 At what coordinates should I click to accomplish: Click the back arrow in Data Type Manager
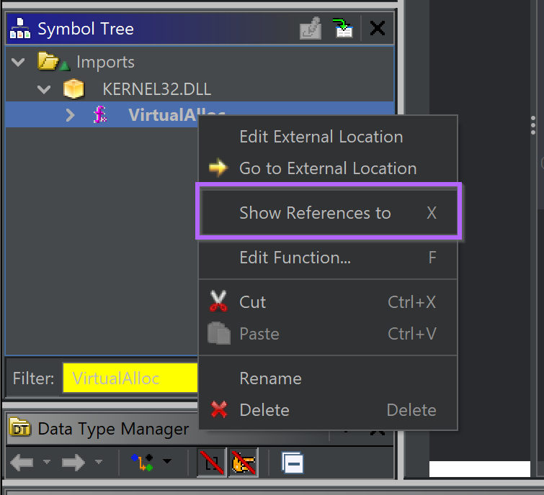(x=22, y=463)
